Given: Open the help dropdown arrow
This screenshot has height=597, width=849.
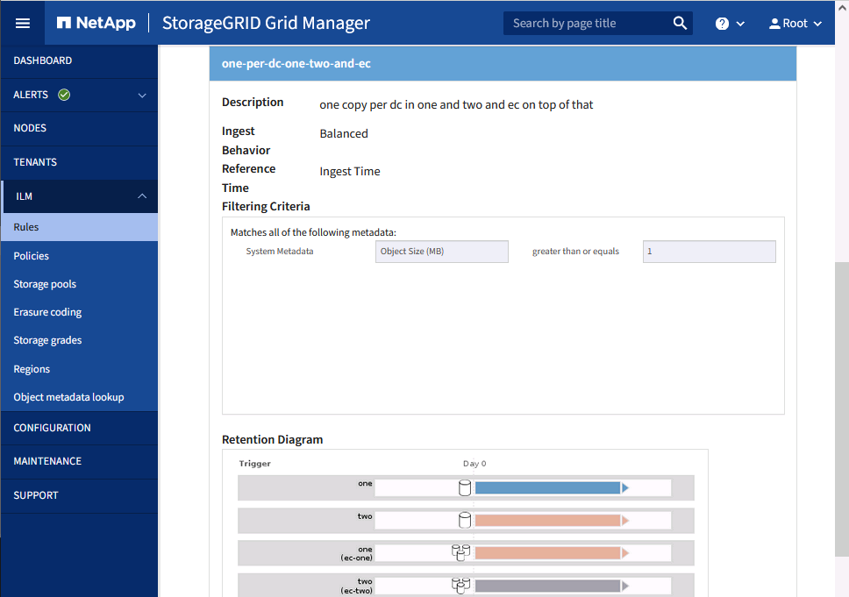Looking at the screenshot, I should tap(740, 24).
